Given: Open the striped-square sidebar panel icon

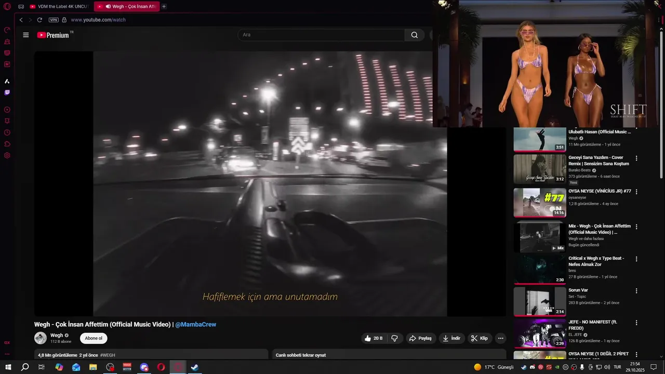Looking at the screenshot, I should point(7,53).
